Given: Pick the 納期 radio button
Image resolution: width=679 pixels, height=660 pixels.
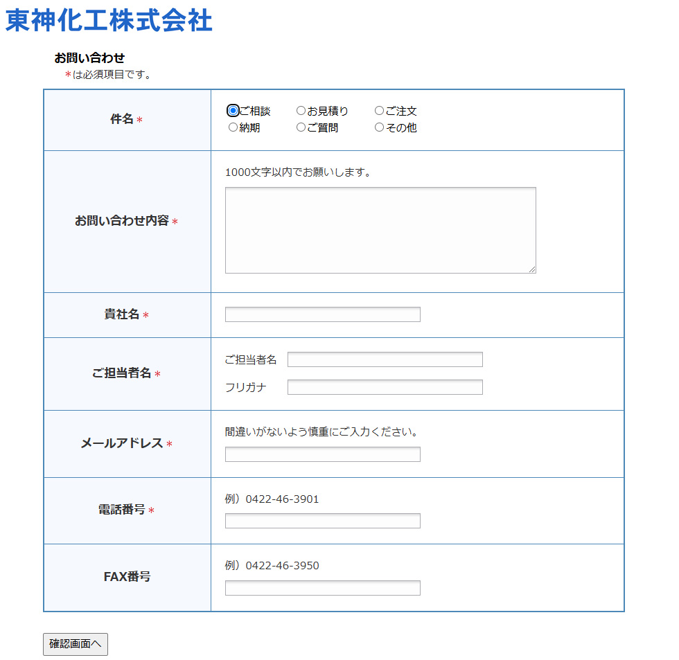Looking at the screenshot, I should (x=233, y=127).
